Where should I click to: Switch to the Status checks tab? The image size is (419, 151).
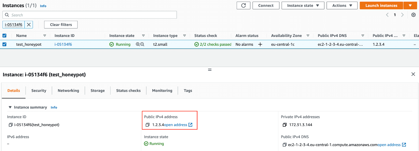pos(128,91)
